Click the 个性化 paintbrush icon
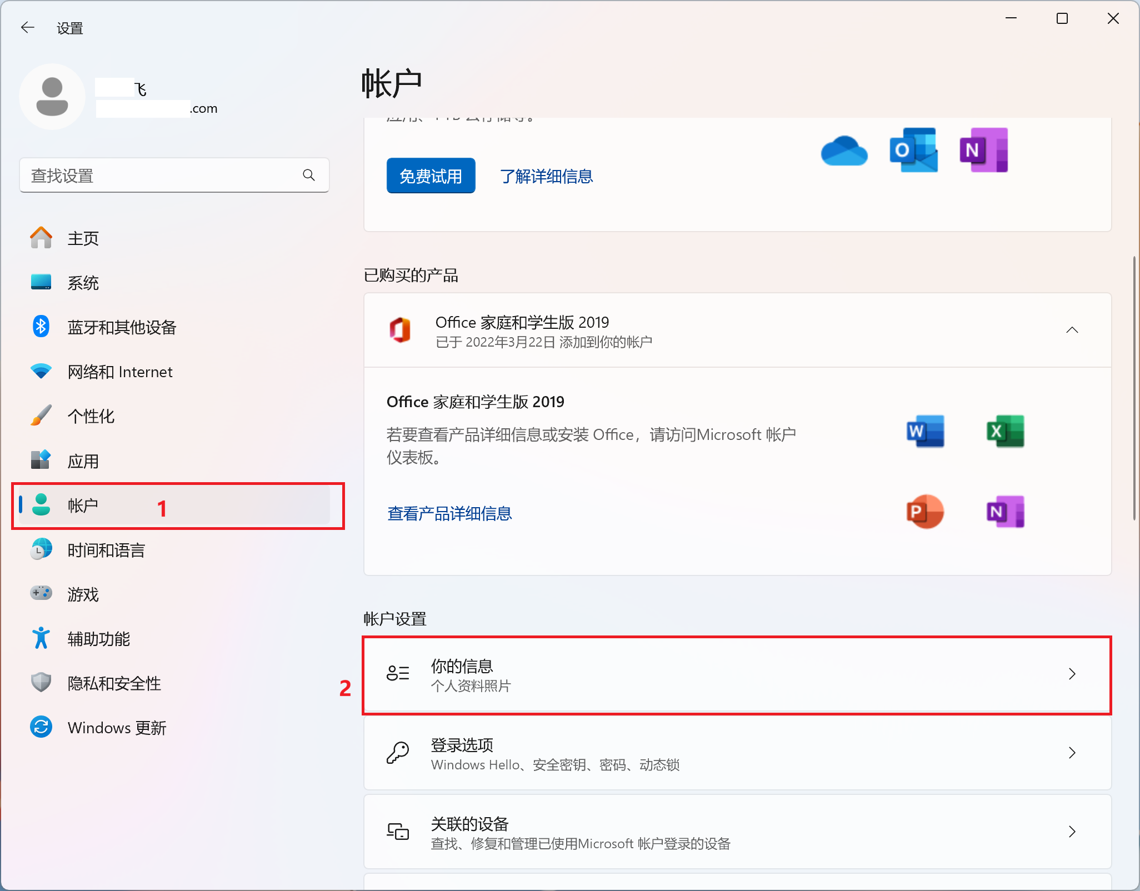 pos(41,416)
